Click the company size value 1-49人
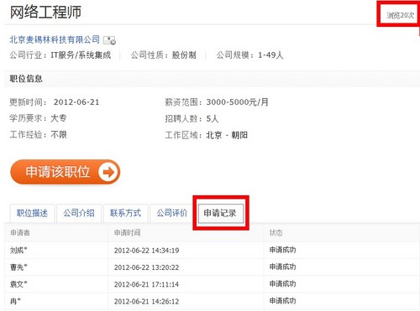The height and width of the screenshot is (311, 420). point(270,55)
